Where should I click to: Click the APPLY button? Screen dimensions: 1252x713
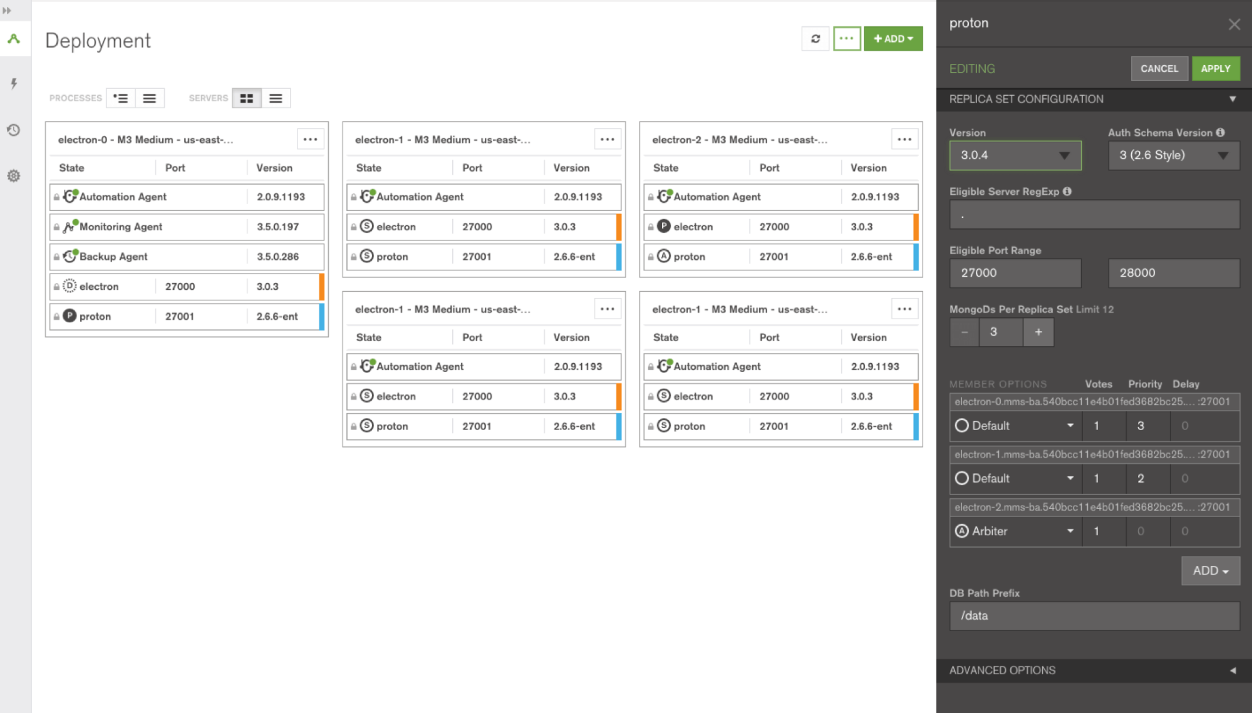(1216, 68)
